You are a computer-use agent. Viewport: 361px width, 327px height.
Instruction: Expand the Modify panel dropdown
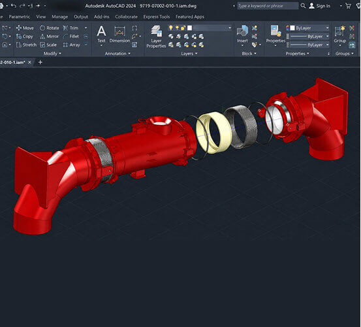point(52,54)
